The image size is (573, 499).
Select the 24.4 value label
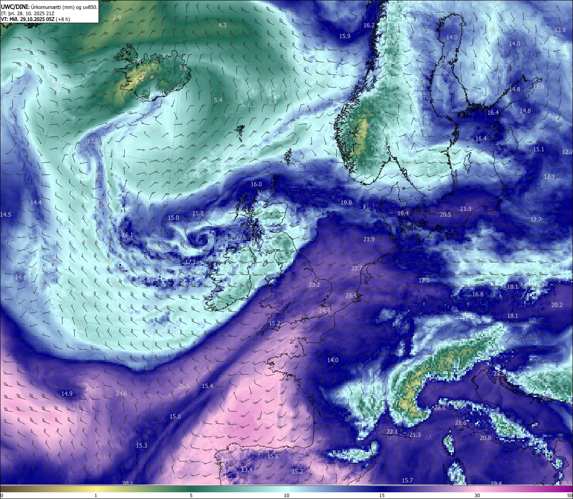(325, 311)
